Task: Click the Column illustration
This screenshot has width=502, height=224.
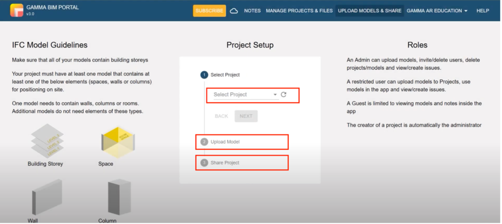Action: tap(120, 197)
